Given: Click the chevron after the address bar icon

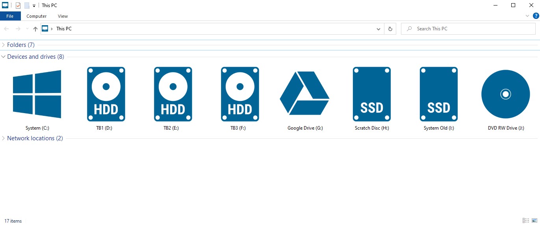Looking at the screenshot, I should 52,29.
